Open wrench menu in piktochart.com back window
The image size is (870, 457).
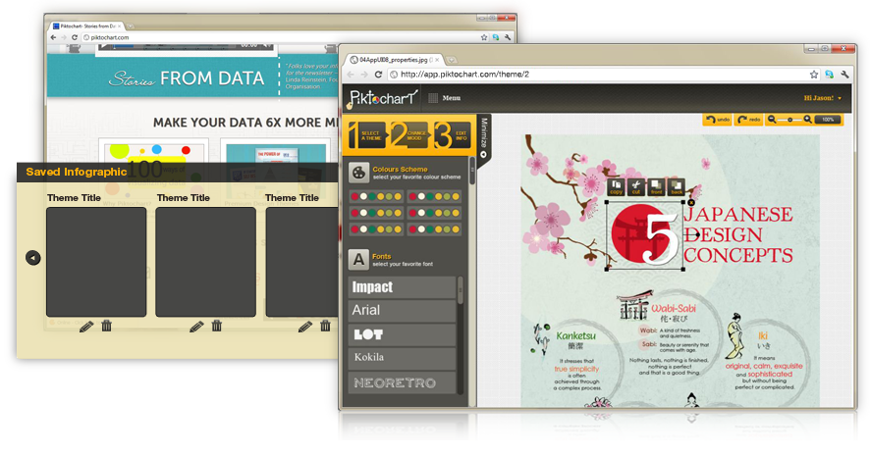pos(508,37)
